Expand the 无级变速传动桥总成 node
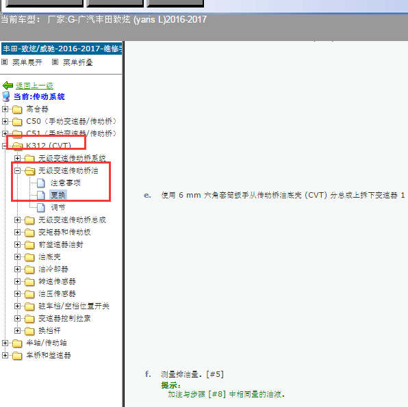408x407 pixels. 17,220
